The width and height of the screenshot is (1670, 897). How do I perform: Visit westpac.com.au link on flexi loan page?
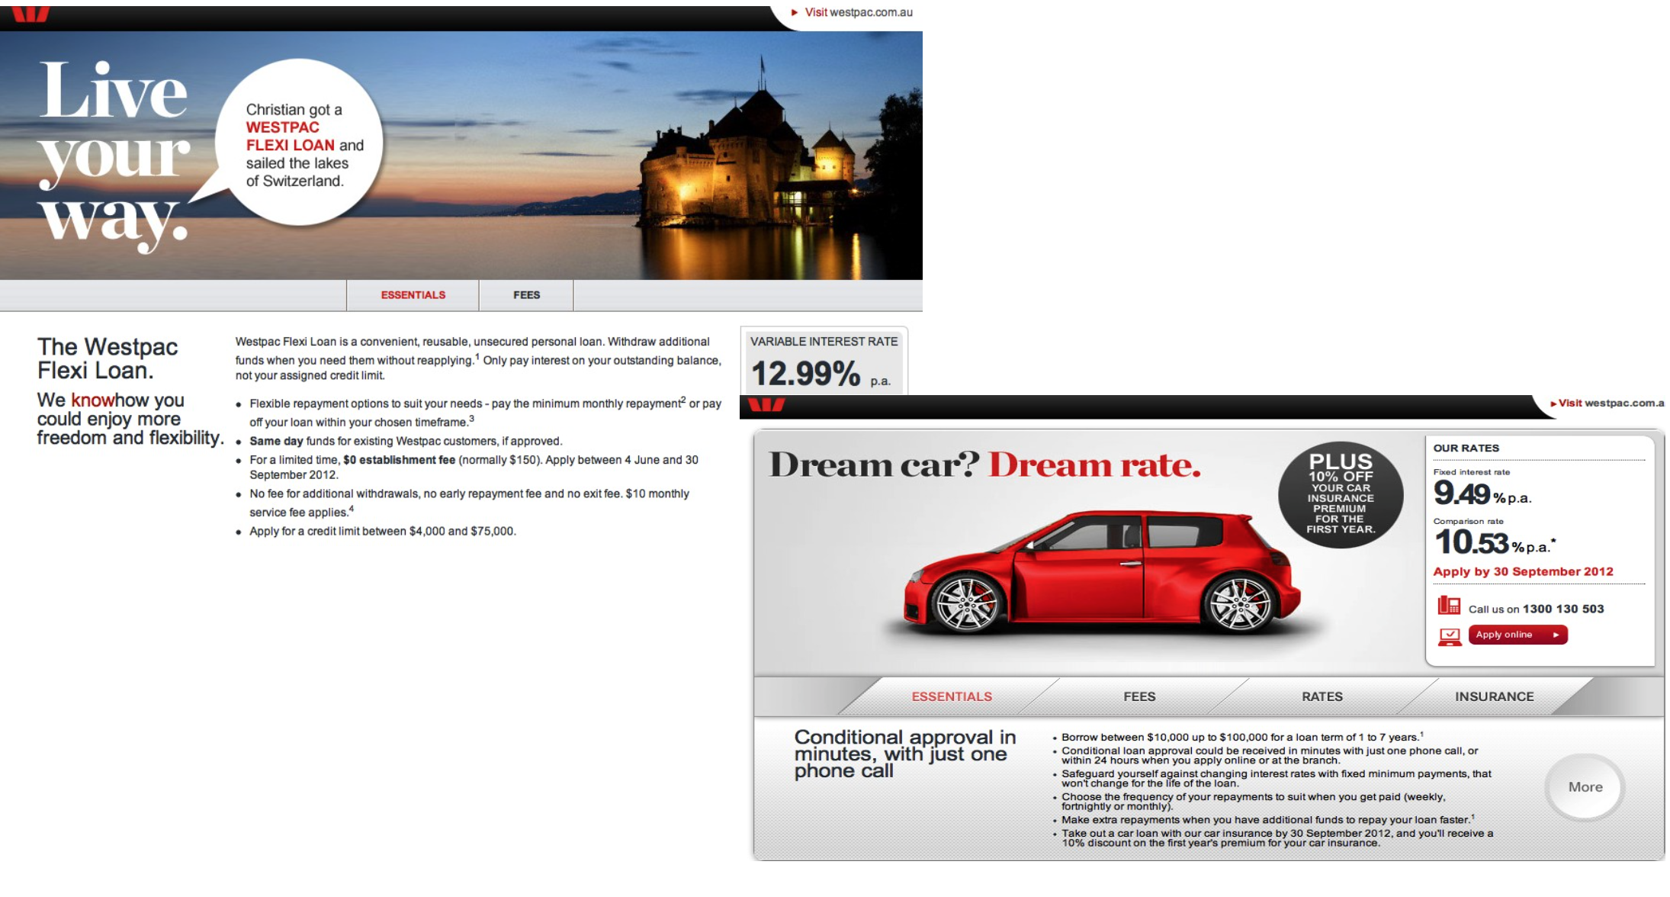(859, 12)
